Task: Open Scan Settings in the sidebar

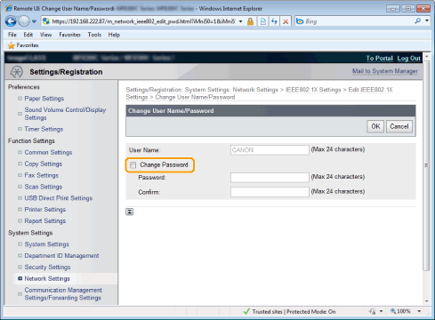Action: pyautogui.click(x=44, y=187)
